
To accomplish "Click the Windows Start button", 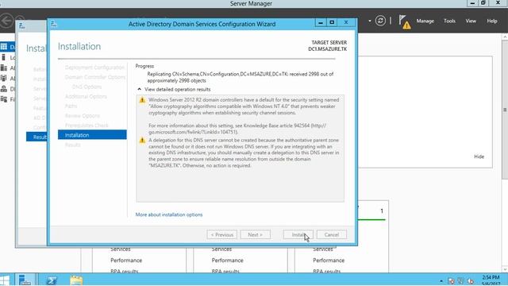I will pos(5,280).
